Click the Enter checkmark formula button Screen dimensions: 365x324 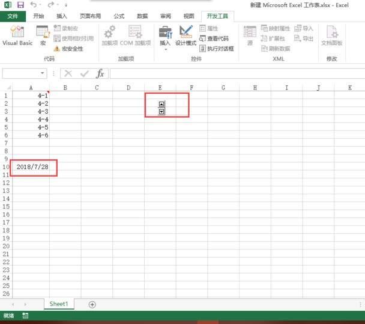pos(84,73)
